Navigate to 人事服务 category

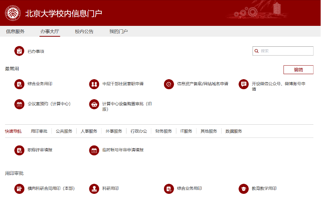click(x=89, y=131)
